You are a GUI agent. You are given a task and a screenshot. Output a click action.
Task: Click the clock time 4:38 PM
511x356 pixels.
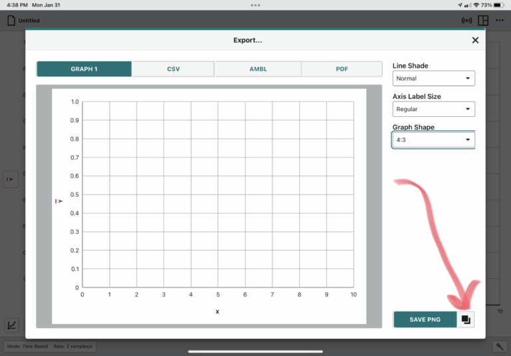click(17, 5)
